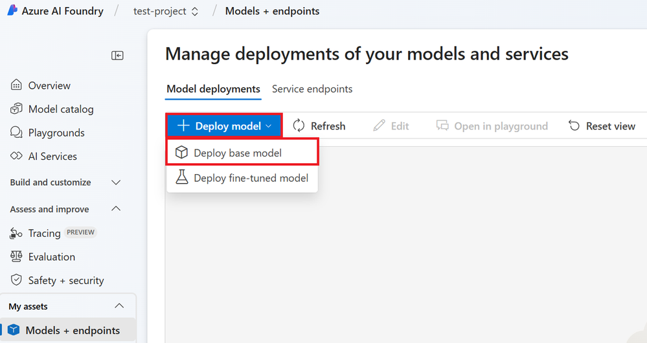Click the Deploy model button
The width and height of the screenshot is (647, 343).
224,126
